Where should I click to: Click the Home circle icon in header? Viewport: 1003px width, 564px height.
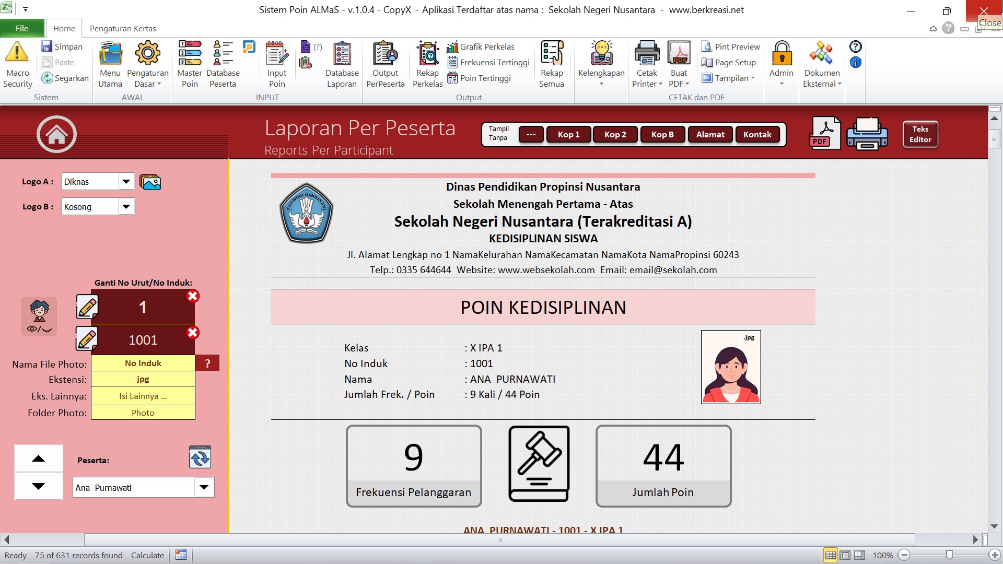56,134
